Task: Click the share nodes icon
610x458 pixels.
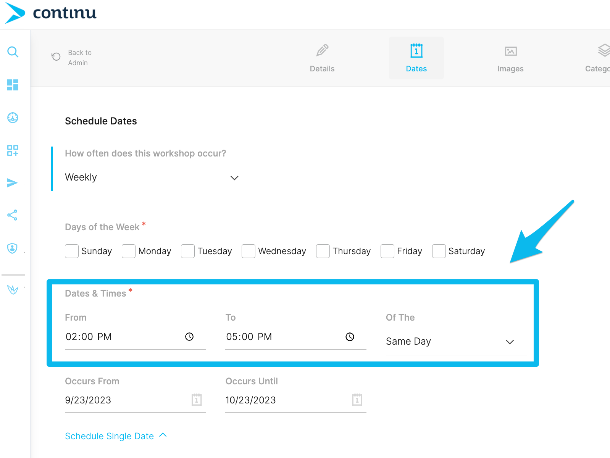Action: 13,215
